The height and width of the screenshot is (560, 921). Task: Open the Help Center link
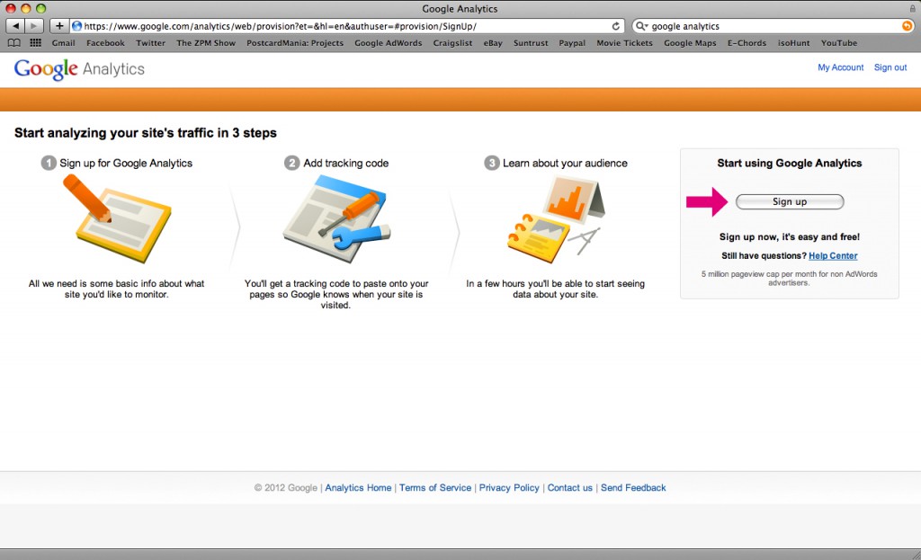pos(832,255)
